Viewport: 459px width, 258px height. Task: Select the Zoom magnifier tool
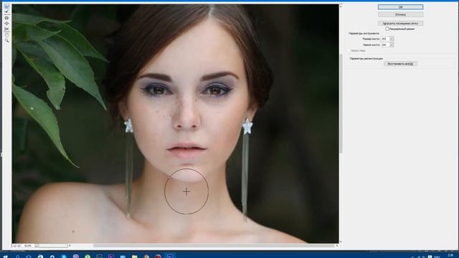[x=6, y=40]
